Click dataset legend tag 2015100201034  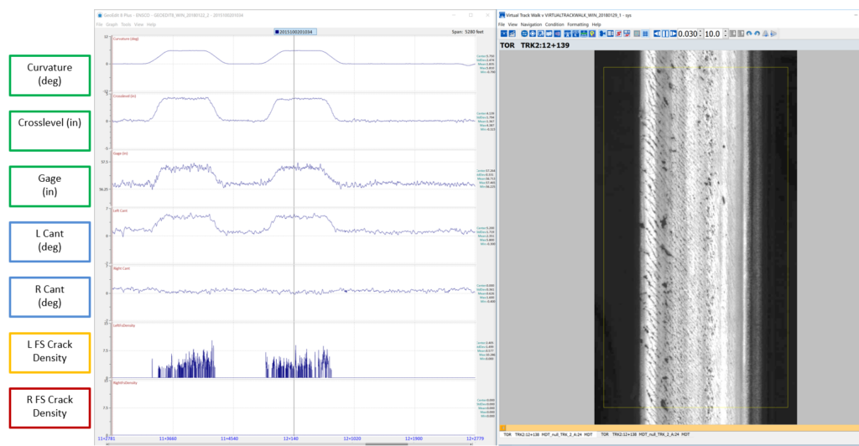point(294,32)
